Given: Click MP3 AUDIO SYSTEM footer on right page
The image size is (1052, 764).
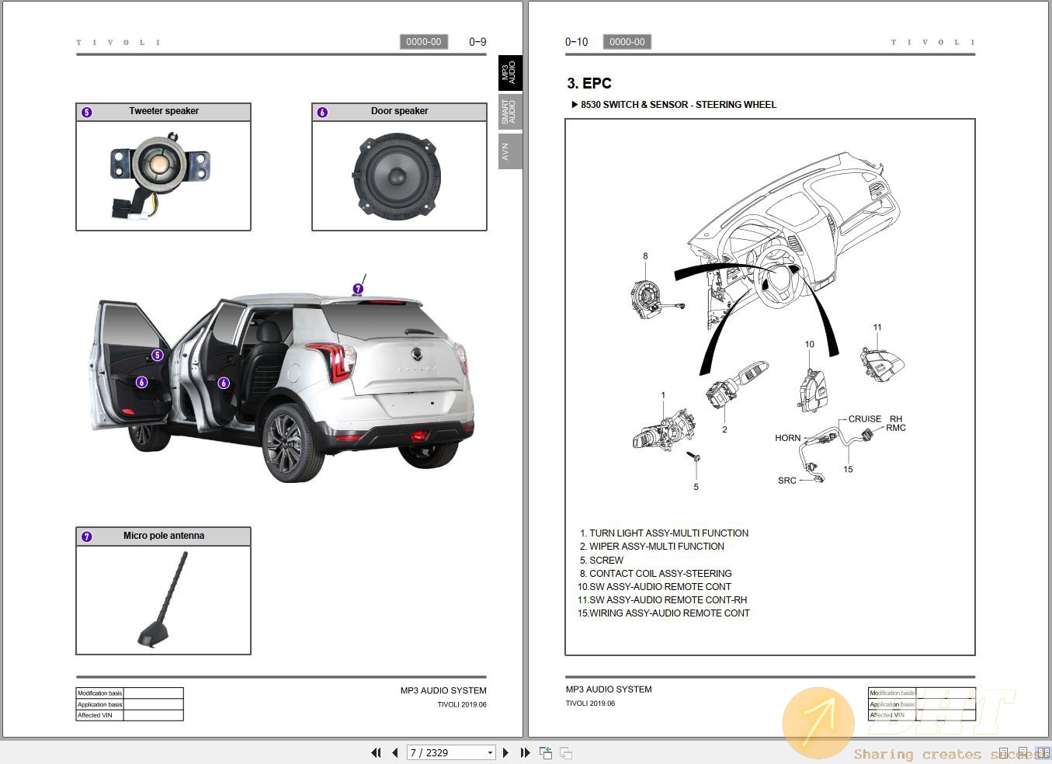Looking at the screenshot, I should tap(609, 689).
